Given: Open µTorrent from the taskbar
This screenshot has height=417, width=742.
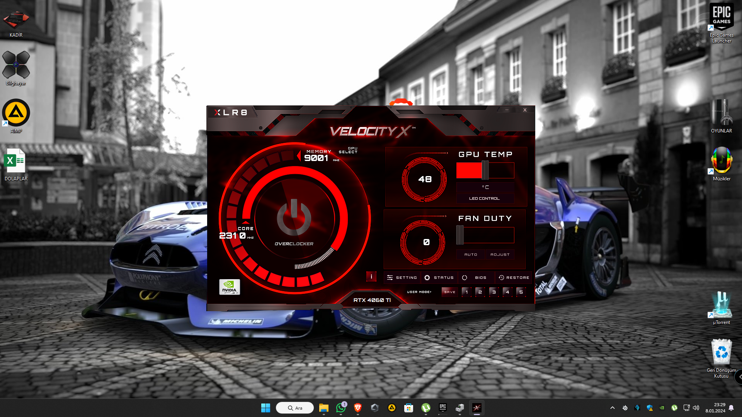Looking at the screenshot, I should [426, 408].
